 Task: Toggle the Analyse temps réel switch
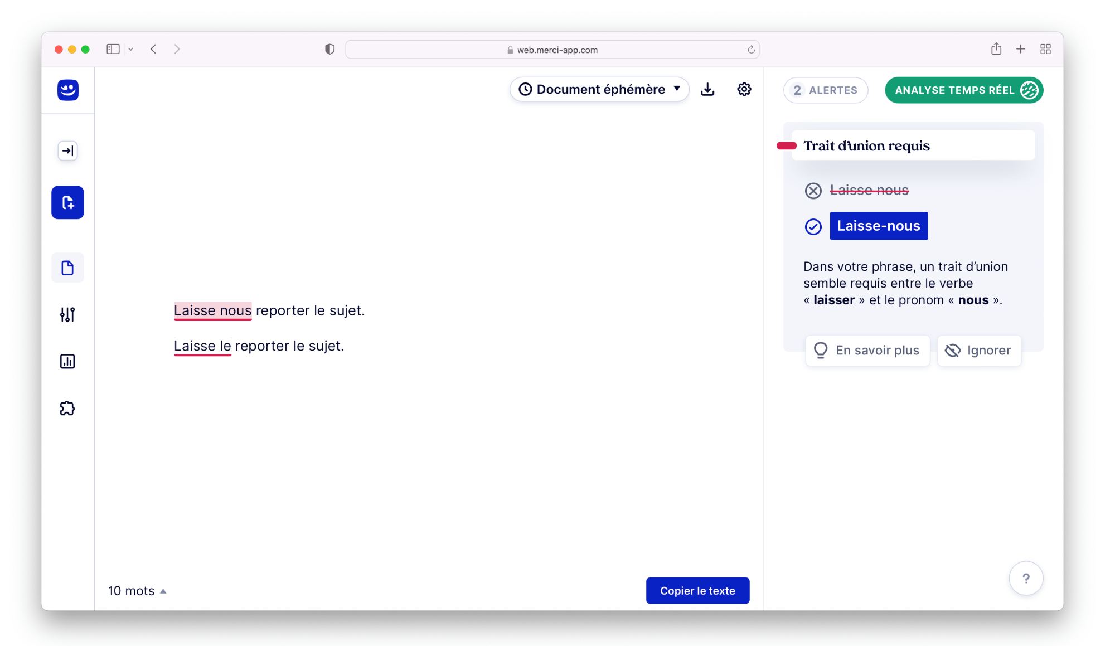point(964,90)
